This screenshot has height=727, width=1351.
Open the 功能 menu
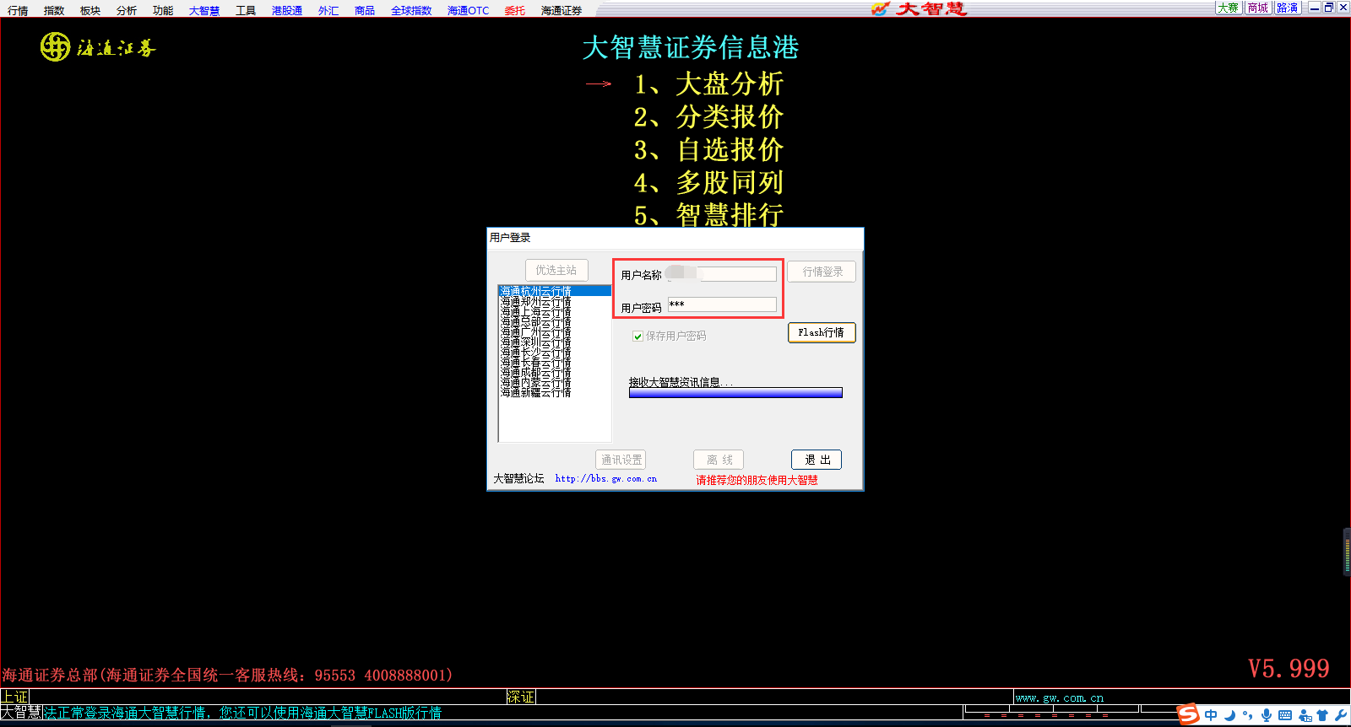point(163,10)
